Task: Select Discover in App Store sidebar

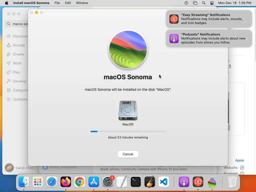Action: (x=17, y=36)
